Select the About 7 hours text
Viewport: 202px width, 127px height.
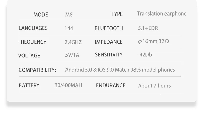[x=154, y=86]
